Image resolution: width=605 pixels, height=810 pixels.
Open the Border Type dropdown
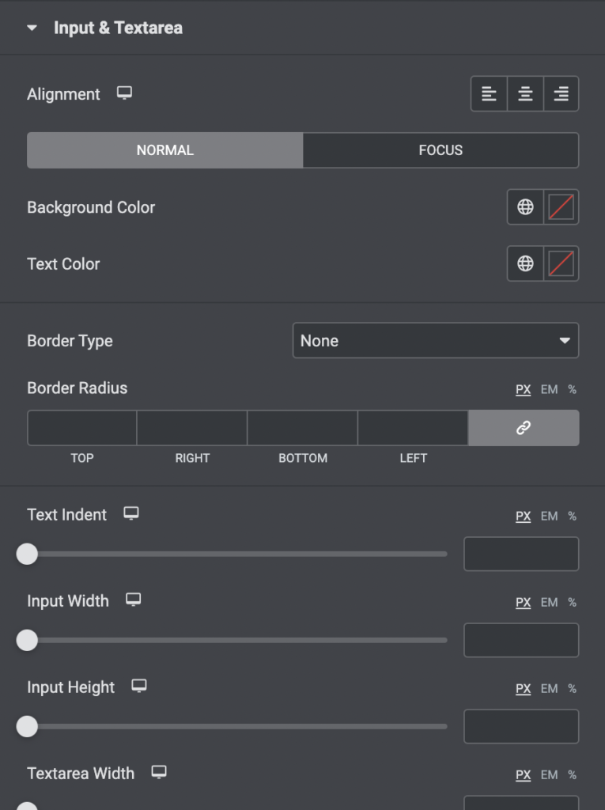(x=436, y=340)
